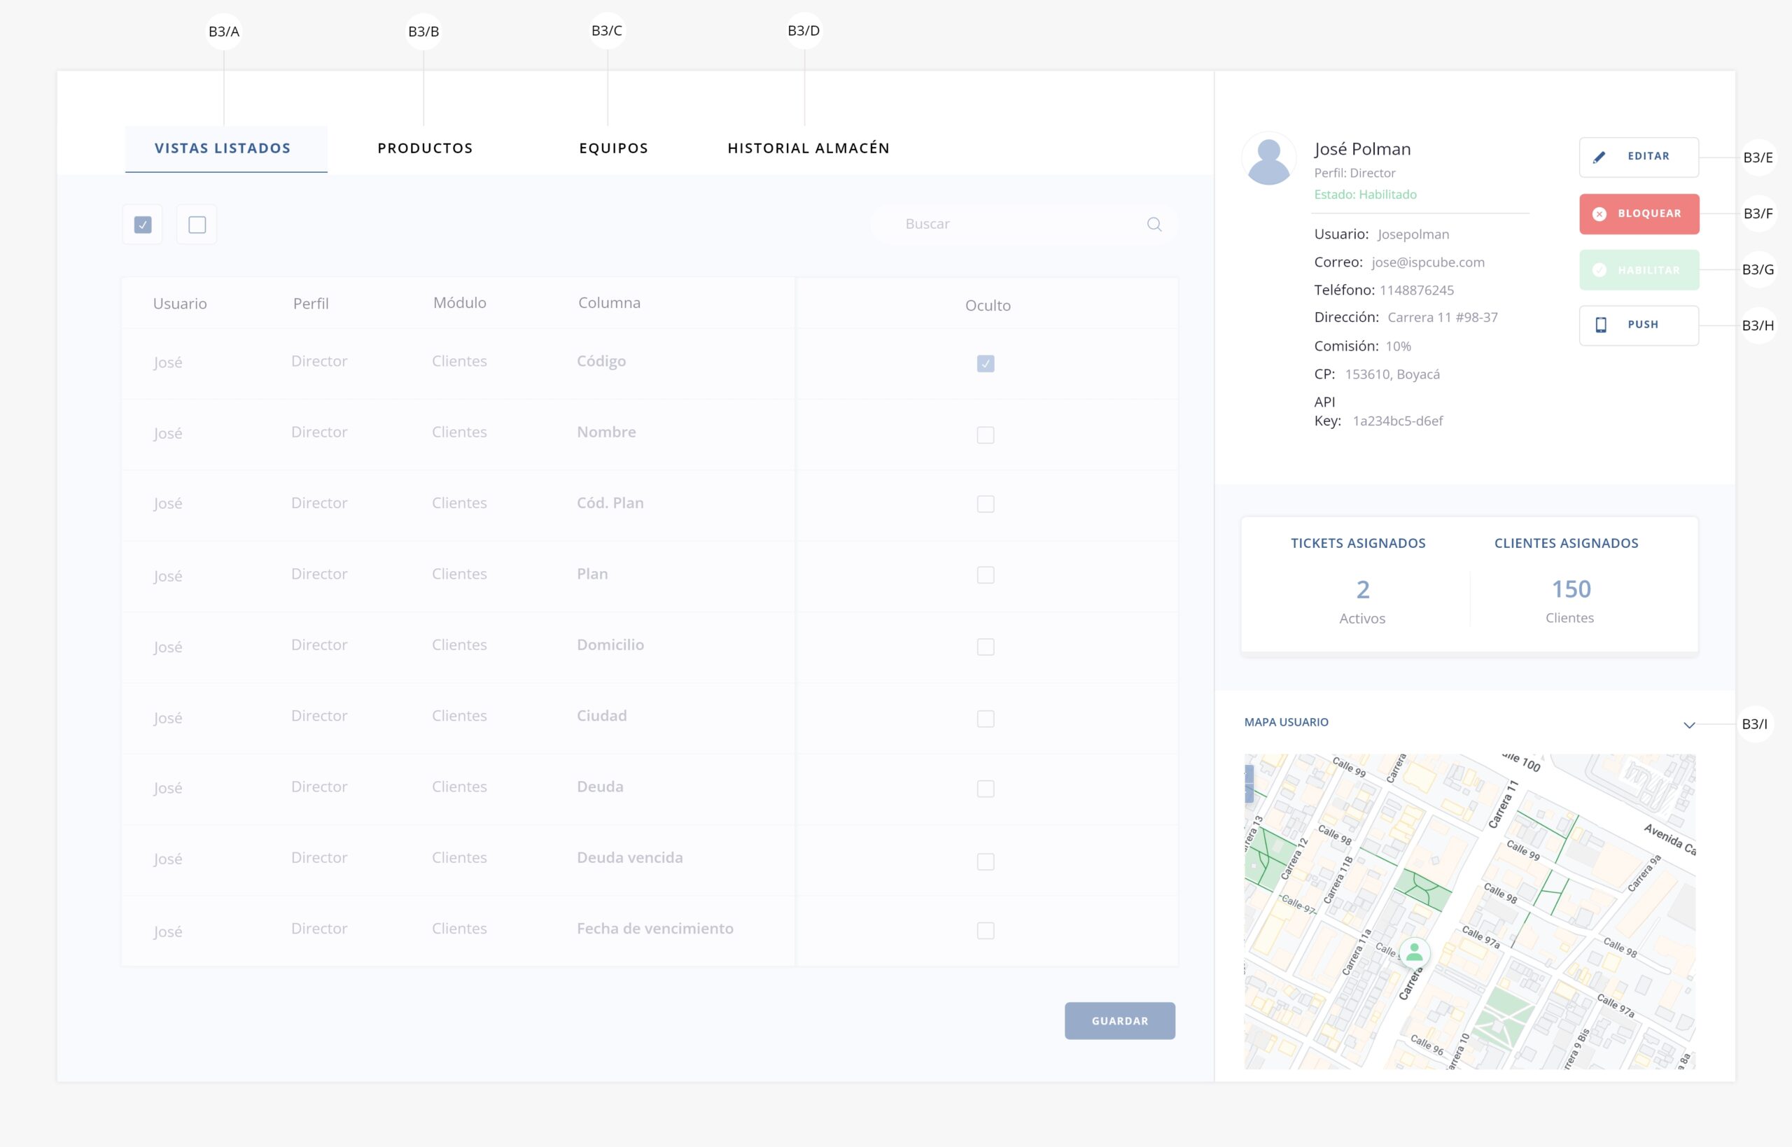
Task: Check Oculto for Fecha de vencimiento
Action: [x=985, y=930]
